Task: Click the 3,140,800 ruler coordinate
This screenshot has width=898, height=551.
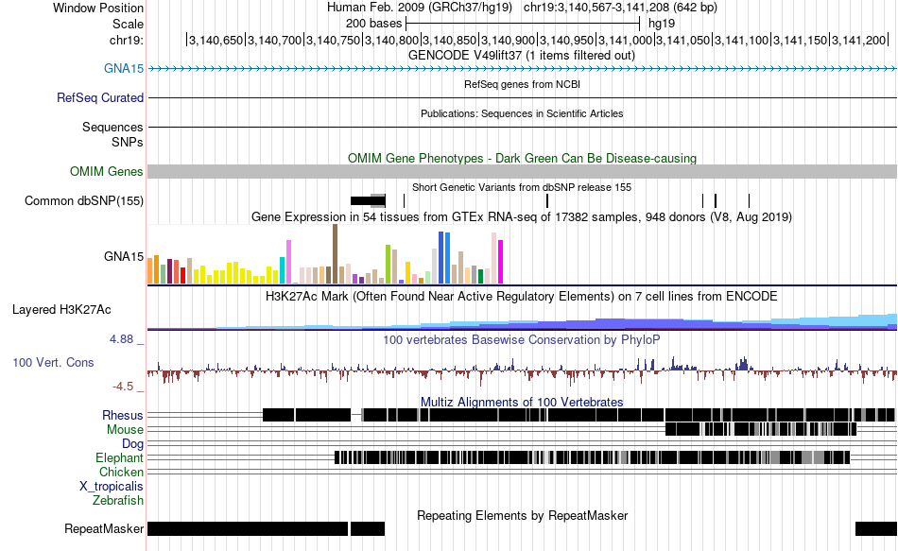Action: pyautogui.click(x=390, y=40)
